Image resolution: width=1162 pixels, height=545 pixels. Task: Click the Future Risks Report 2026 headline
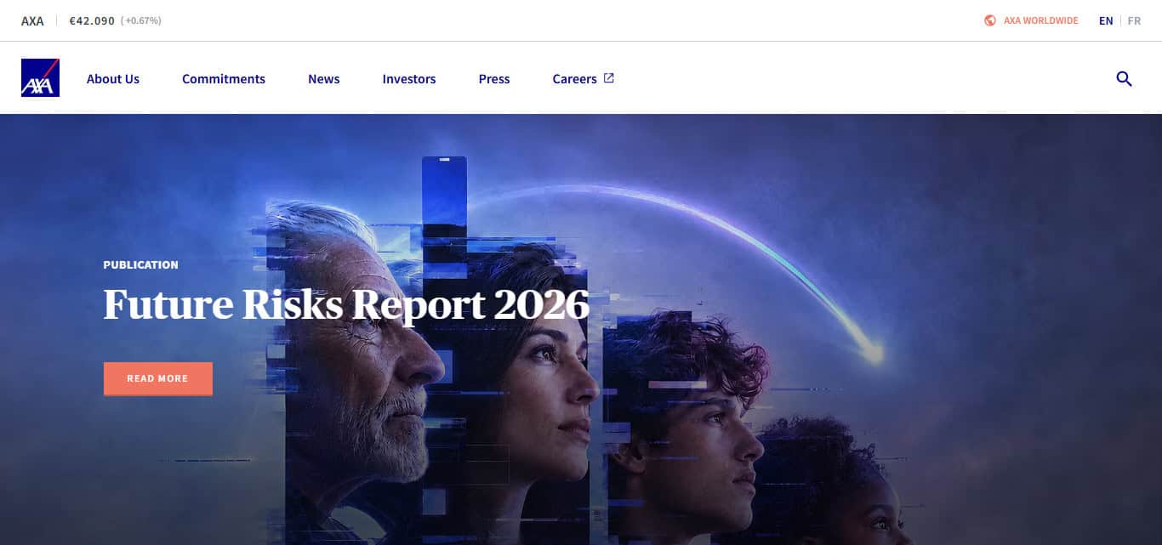(346, 304)
